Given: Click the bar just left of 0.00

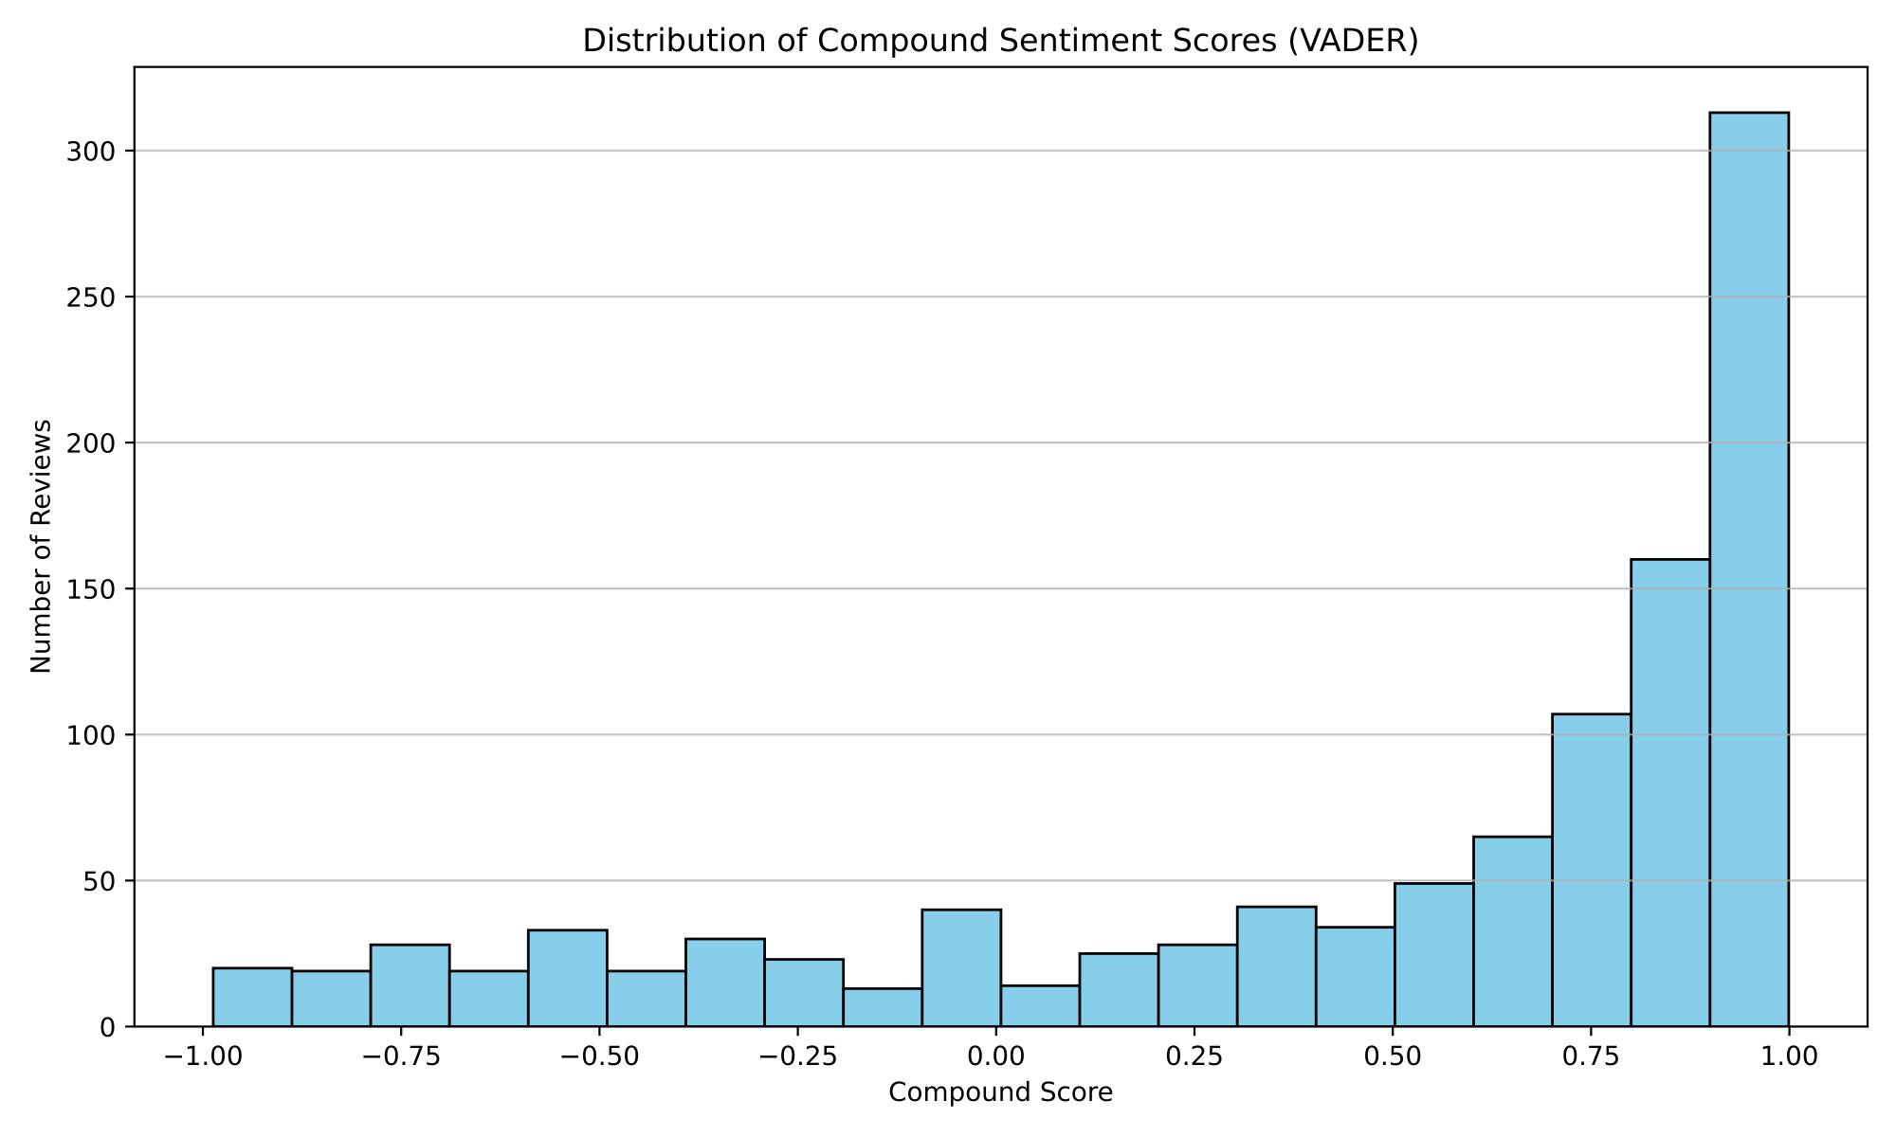Looking at the screenshot, I should (x=961, y=968).
